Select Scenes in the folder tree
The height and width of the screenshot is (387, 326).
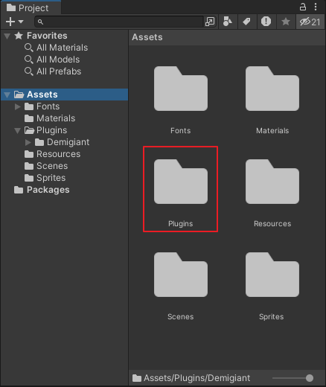click(52, 166)
